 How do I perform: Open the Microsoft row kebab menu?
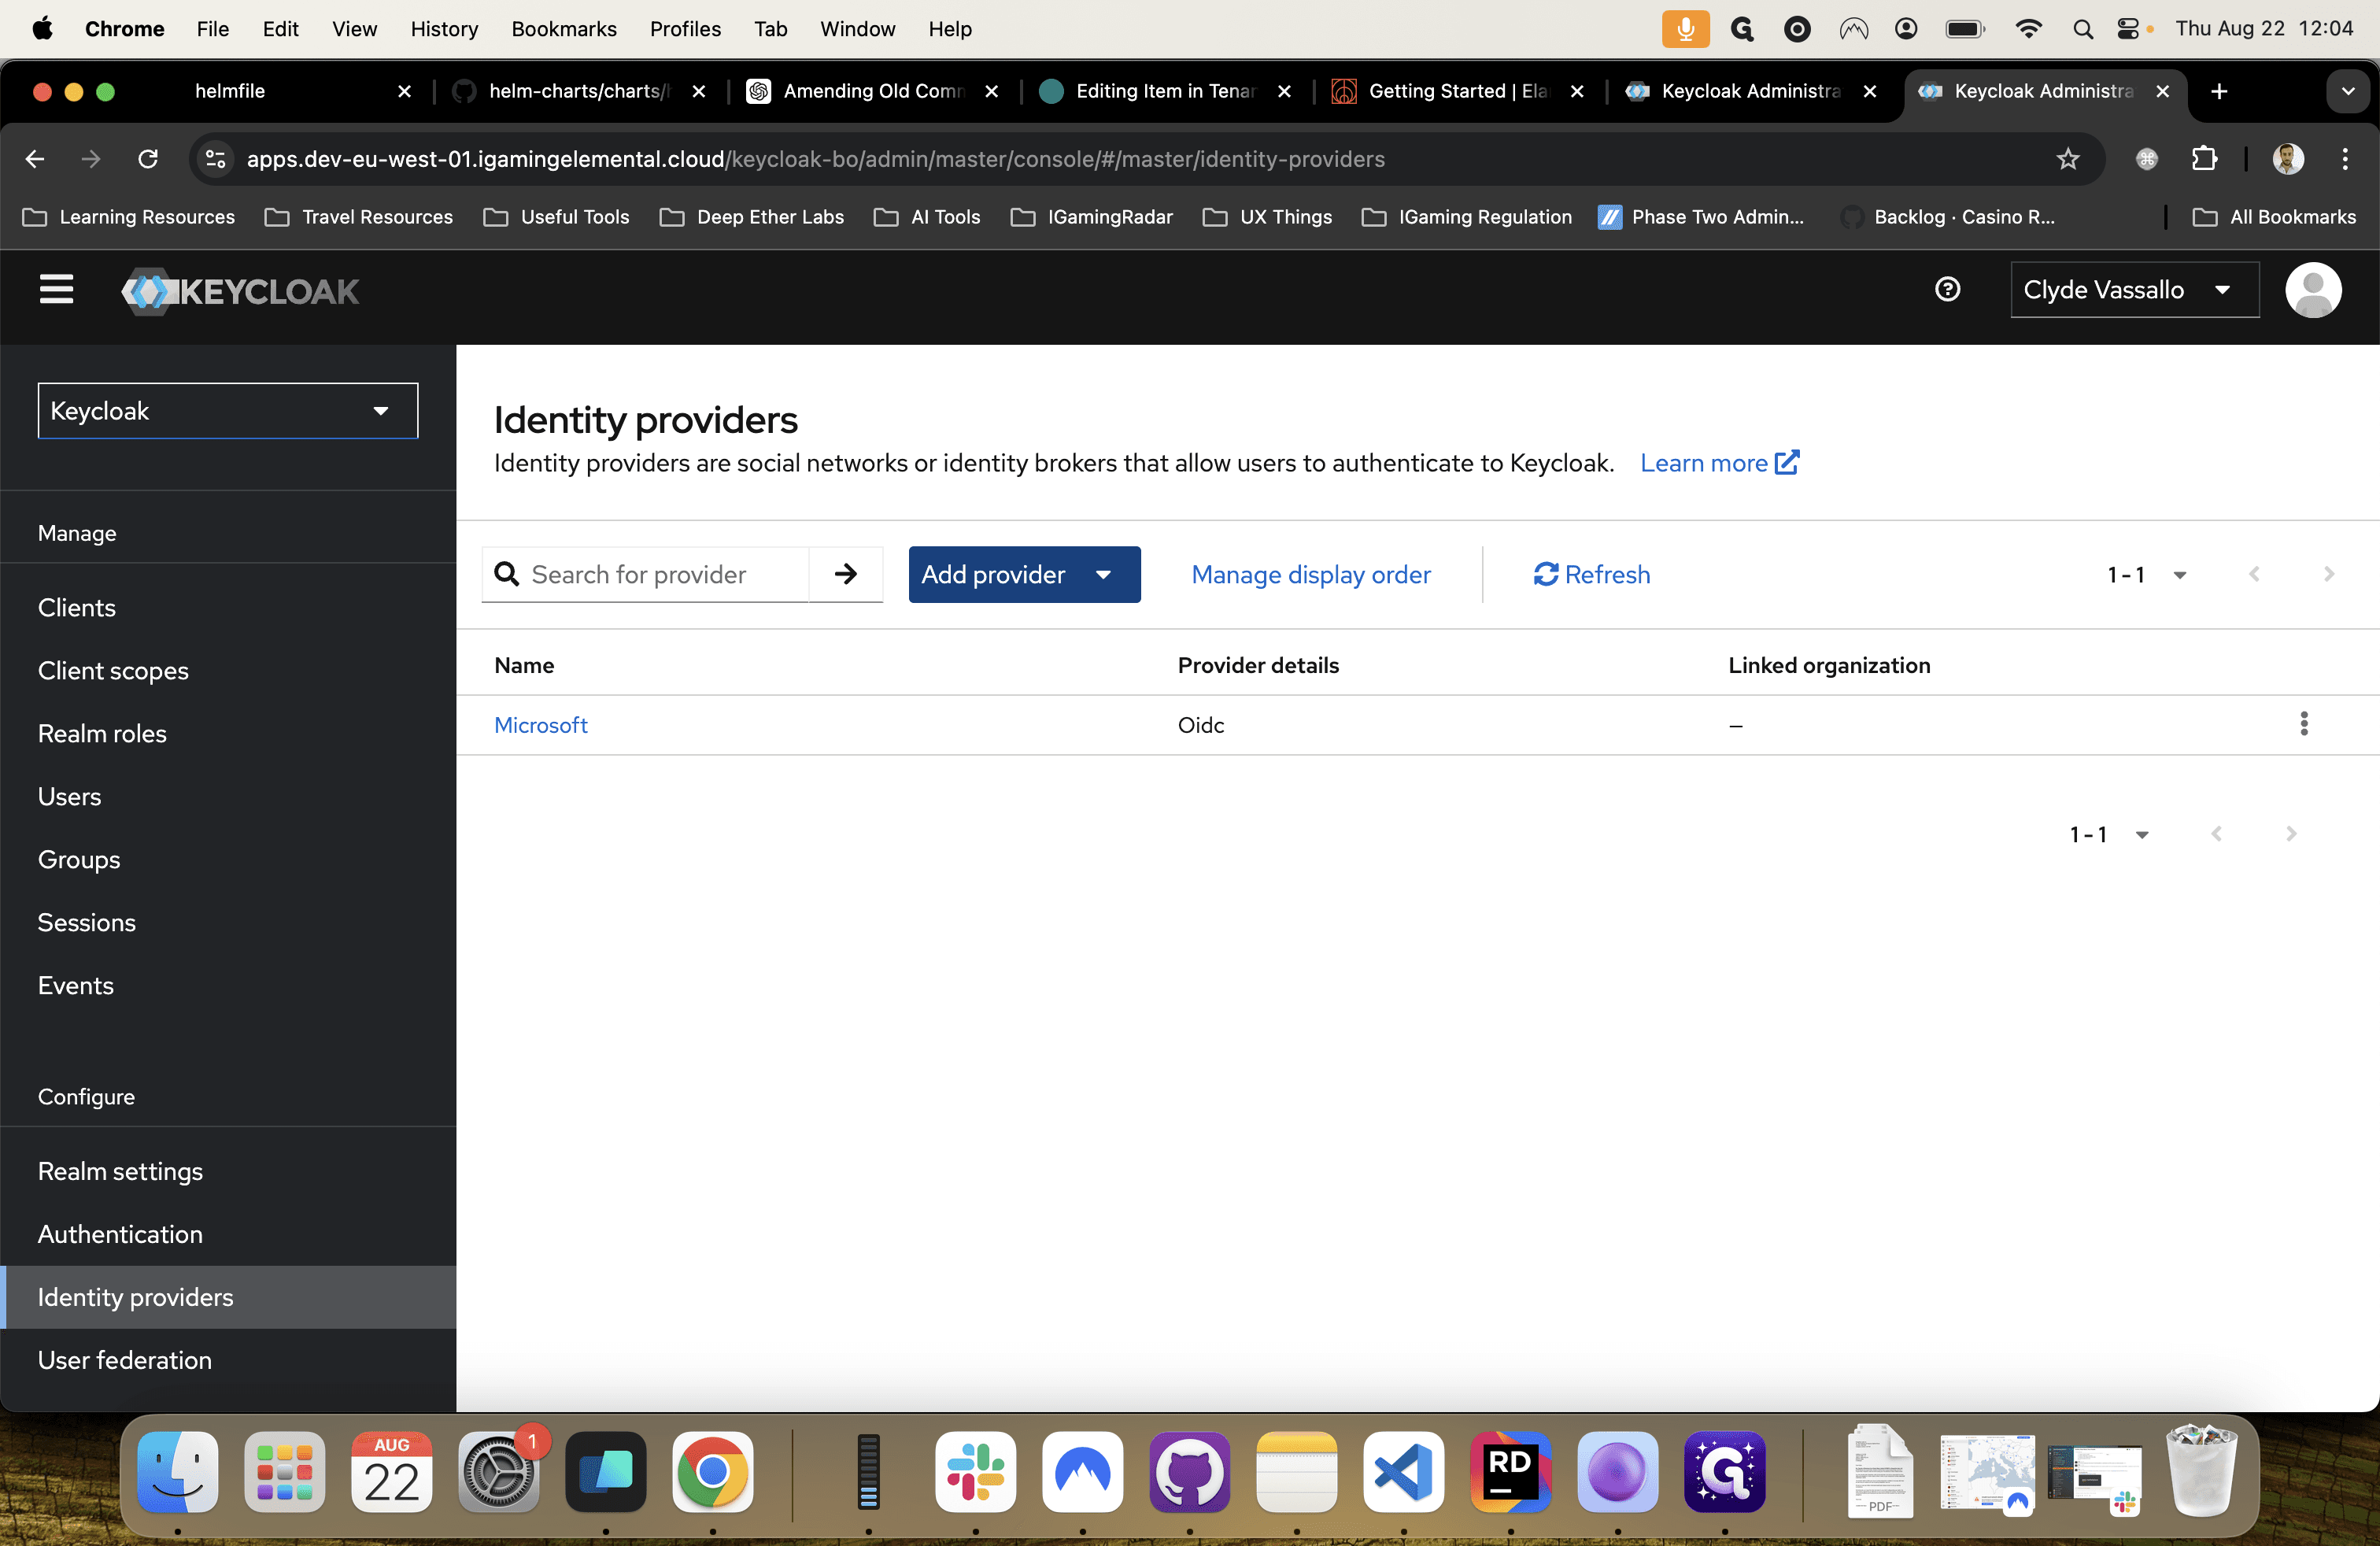pyautogui.click(x=2303, y=724)
